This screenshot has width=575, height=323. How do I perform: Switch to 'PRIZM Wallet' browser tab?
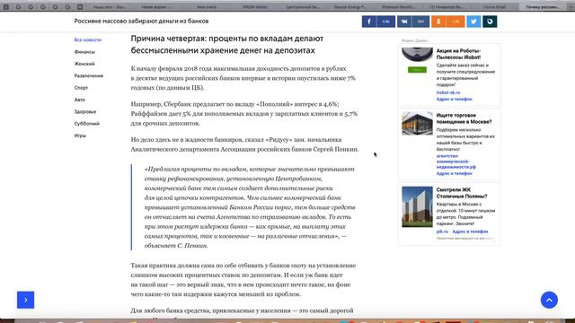pyautogui.click(x=255, y=7)
